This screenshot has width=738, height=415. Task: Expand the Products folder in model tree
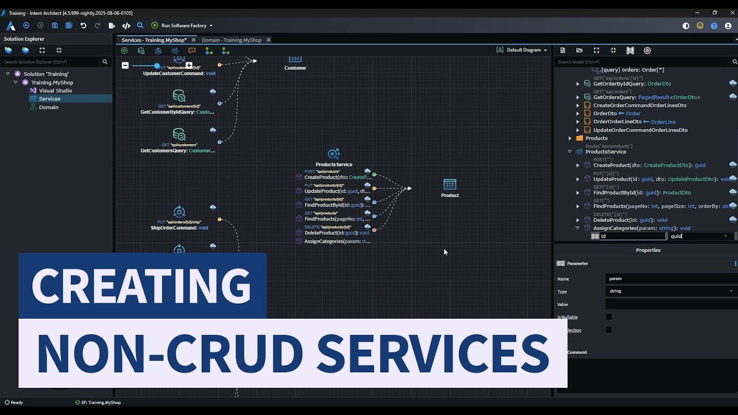(x=570, y=138)
